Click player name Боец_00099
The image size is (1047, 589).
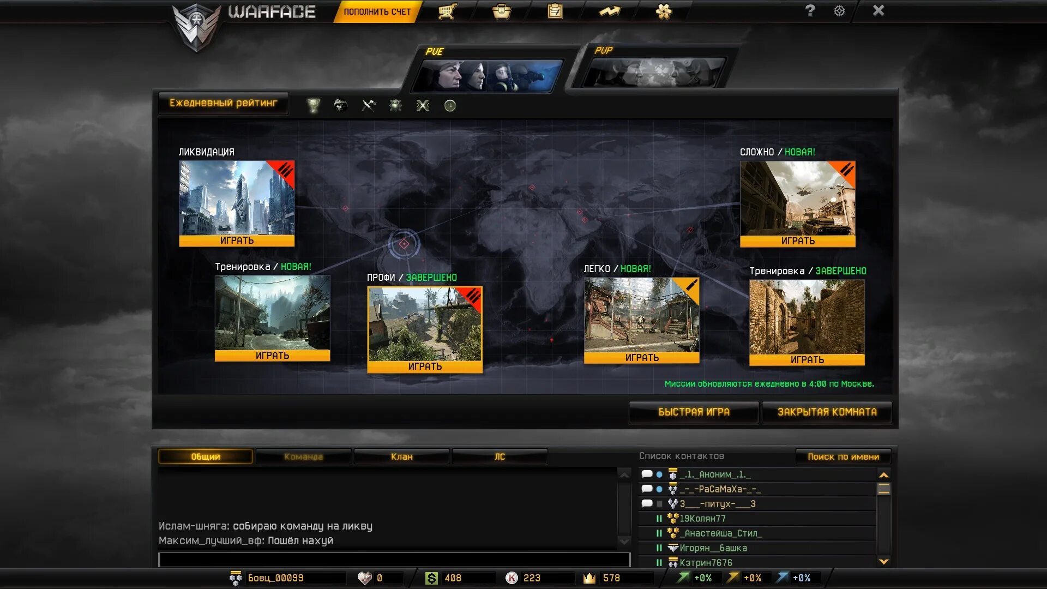coord(275,578)
